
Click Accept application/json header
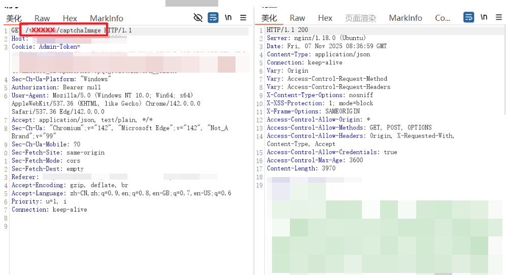(82, 120)
